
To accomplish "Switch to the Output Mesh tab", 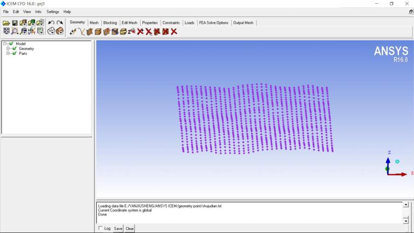I will point(243,23).
